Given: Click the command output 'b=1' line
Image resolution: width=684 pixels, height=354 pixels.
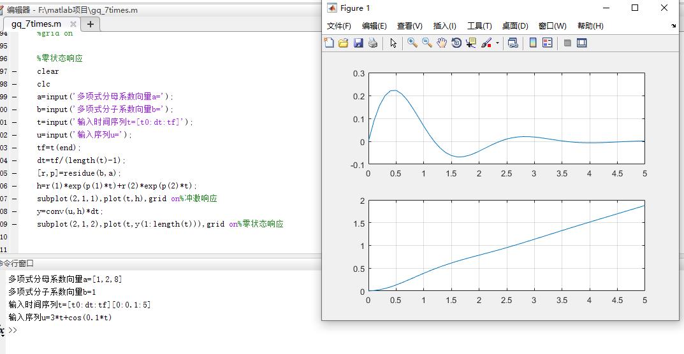Looking at the screenshot, I should (52, 292).
